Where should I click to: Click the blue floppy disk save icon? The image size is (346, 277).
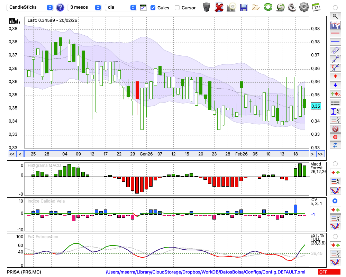point(244,7)
